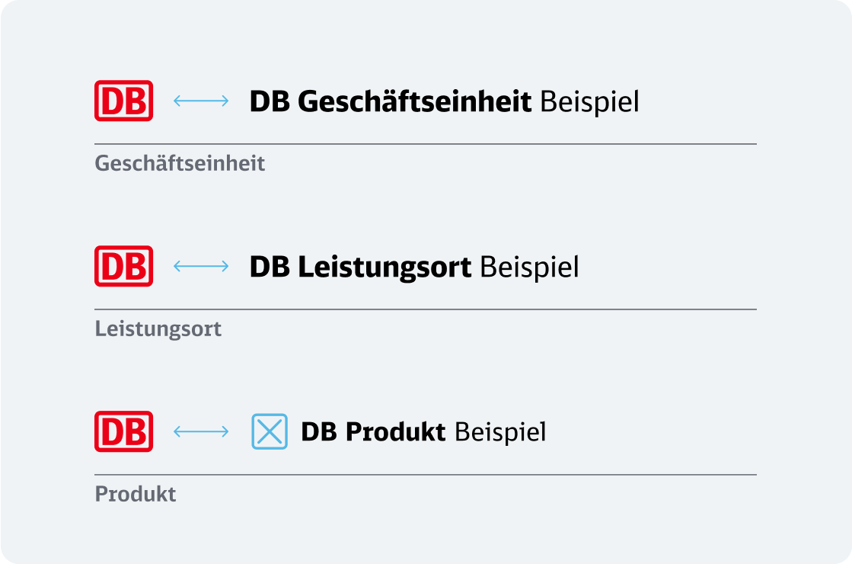
Task: Click the DB logo beside Produkt
Action: [124, 431]
